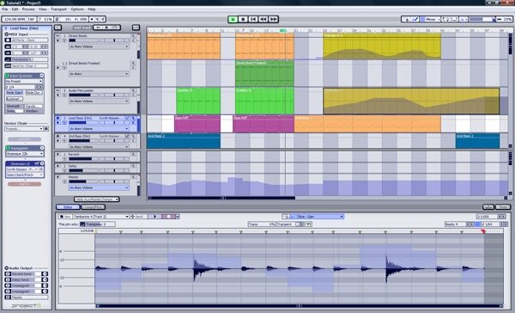Click the loop toggle icon in the top-right toolbar
The width and height of the screenshot is (515, 313).
[x=445, y=20]
